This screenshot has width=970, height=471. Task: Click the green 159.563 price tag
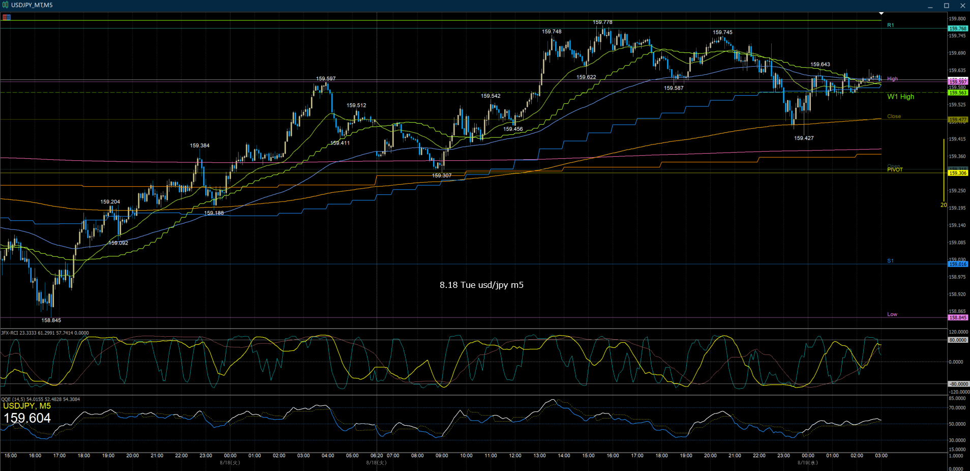pos(958,93)
